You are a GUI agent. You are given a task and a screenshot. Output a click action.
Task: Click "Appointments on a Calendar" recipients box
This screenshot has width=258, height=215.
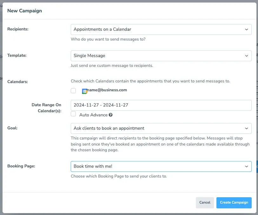pos(161,29)
